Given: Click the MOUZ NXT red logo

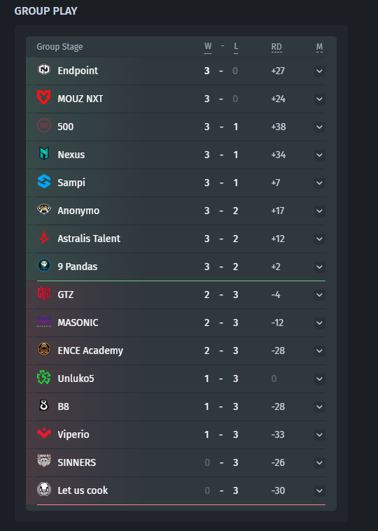Looking at the screenshot, I should [44, 97].
